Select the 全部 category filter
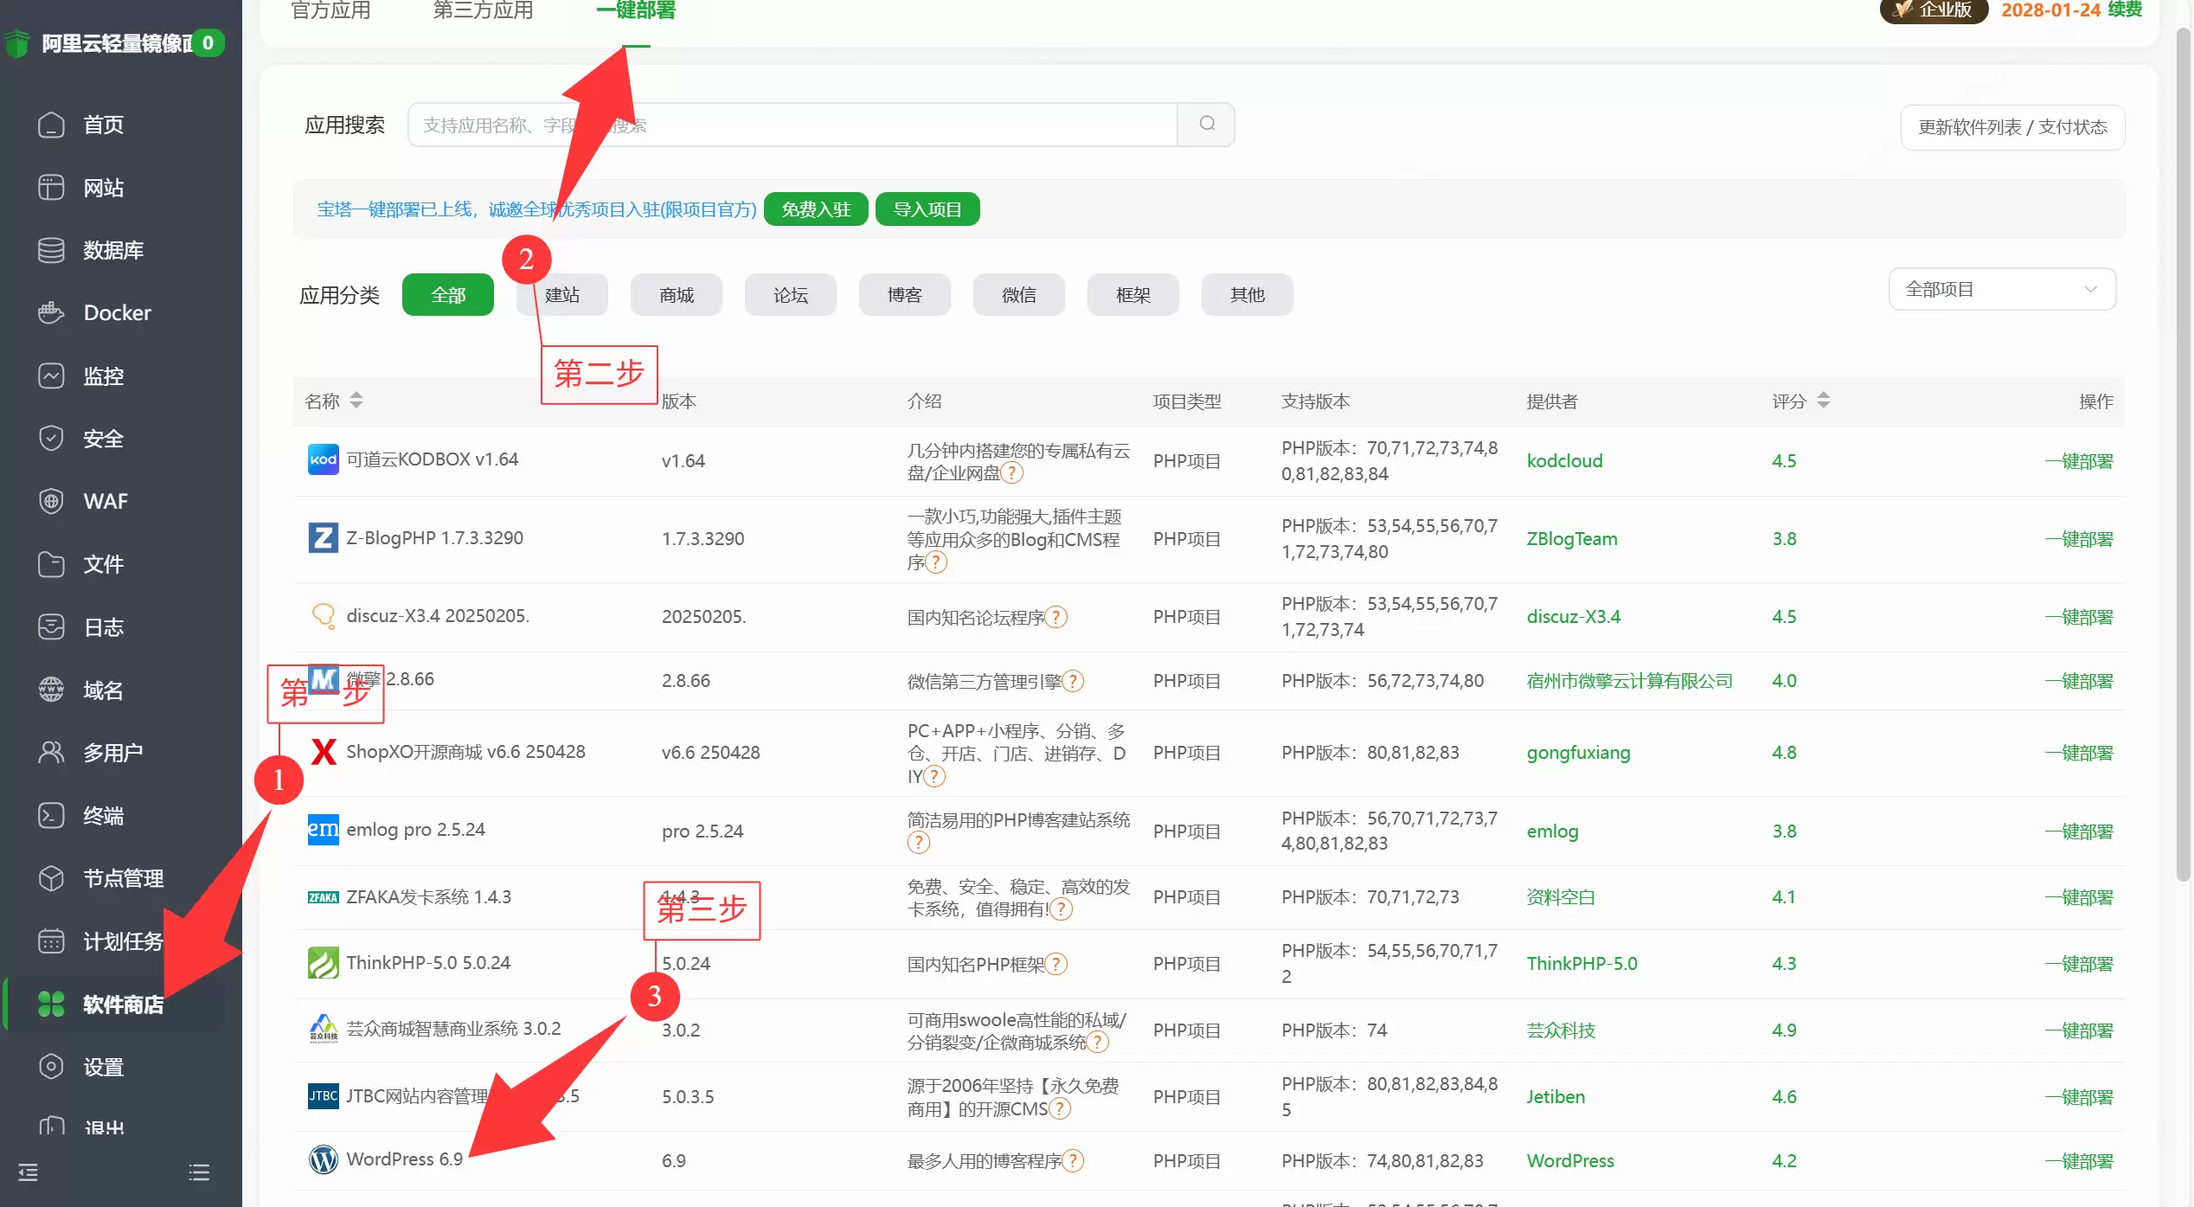The width and height of the screenshot is (2194, 1207). point(447,295)
